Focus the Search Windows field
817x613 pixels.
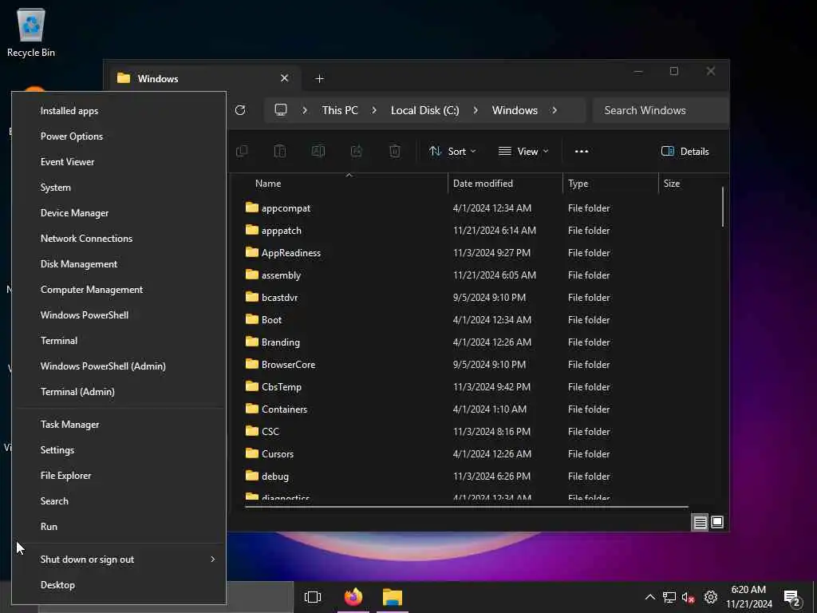pyautogui.click(x=661, y=110)
